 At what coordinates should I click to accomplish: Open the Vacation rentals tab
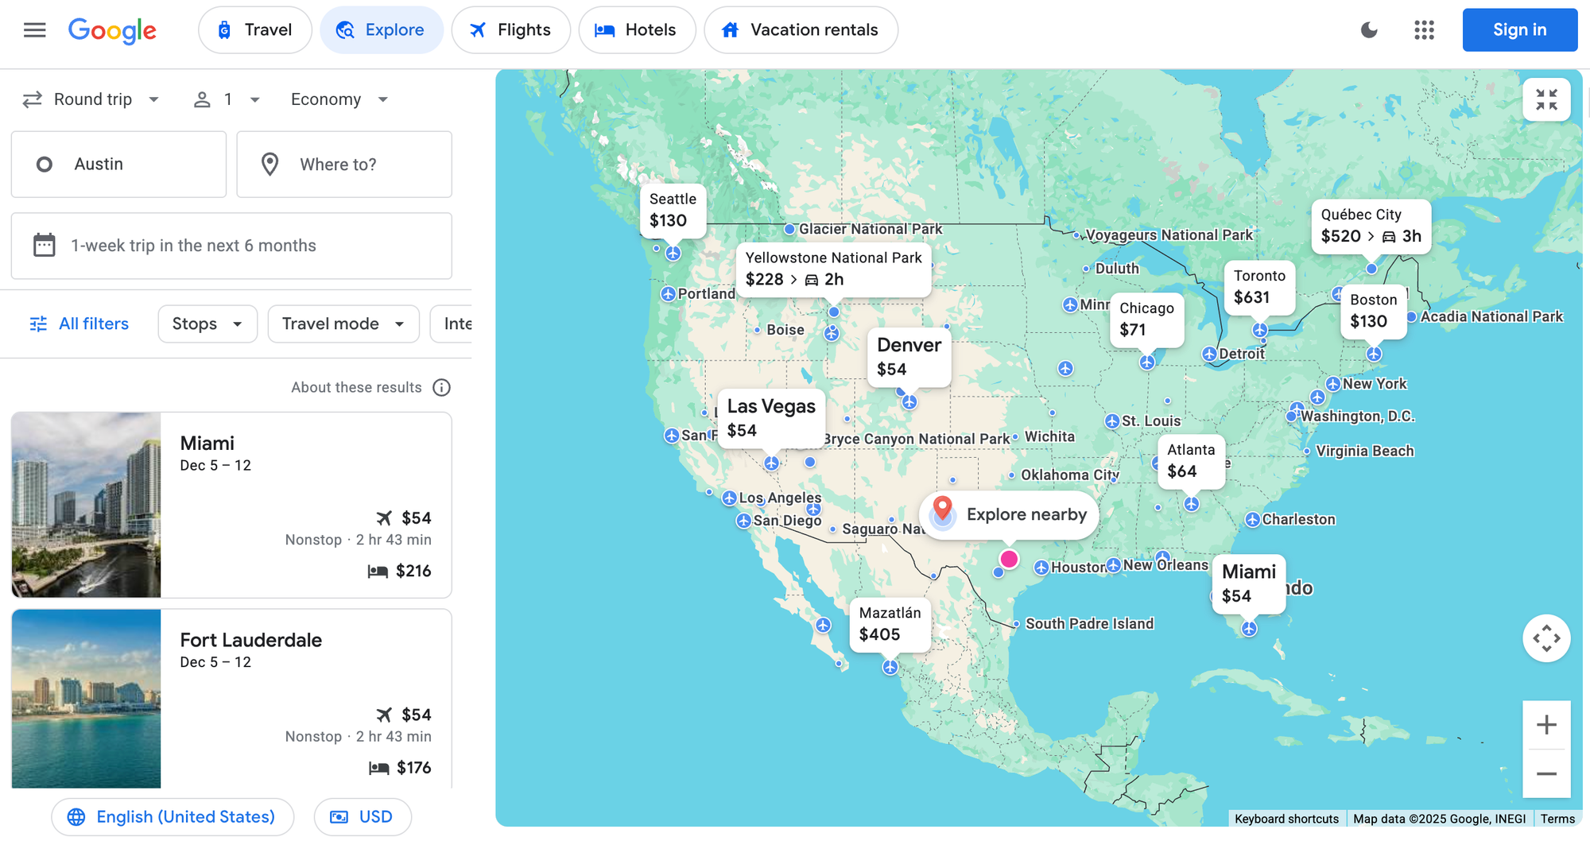801,30
